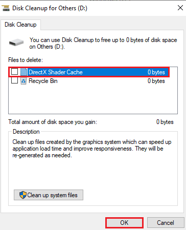Open Clean up system files
The width and height of the screenshot is (186, 230).
coord(49,195)
